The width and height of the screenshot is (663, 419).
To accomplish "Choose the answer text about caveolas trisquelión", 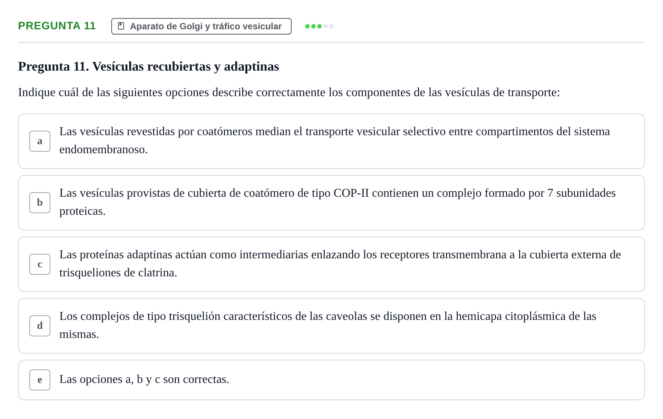I will click(328, 325).
